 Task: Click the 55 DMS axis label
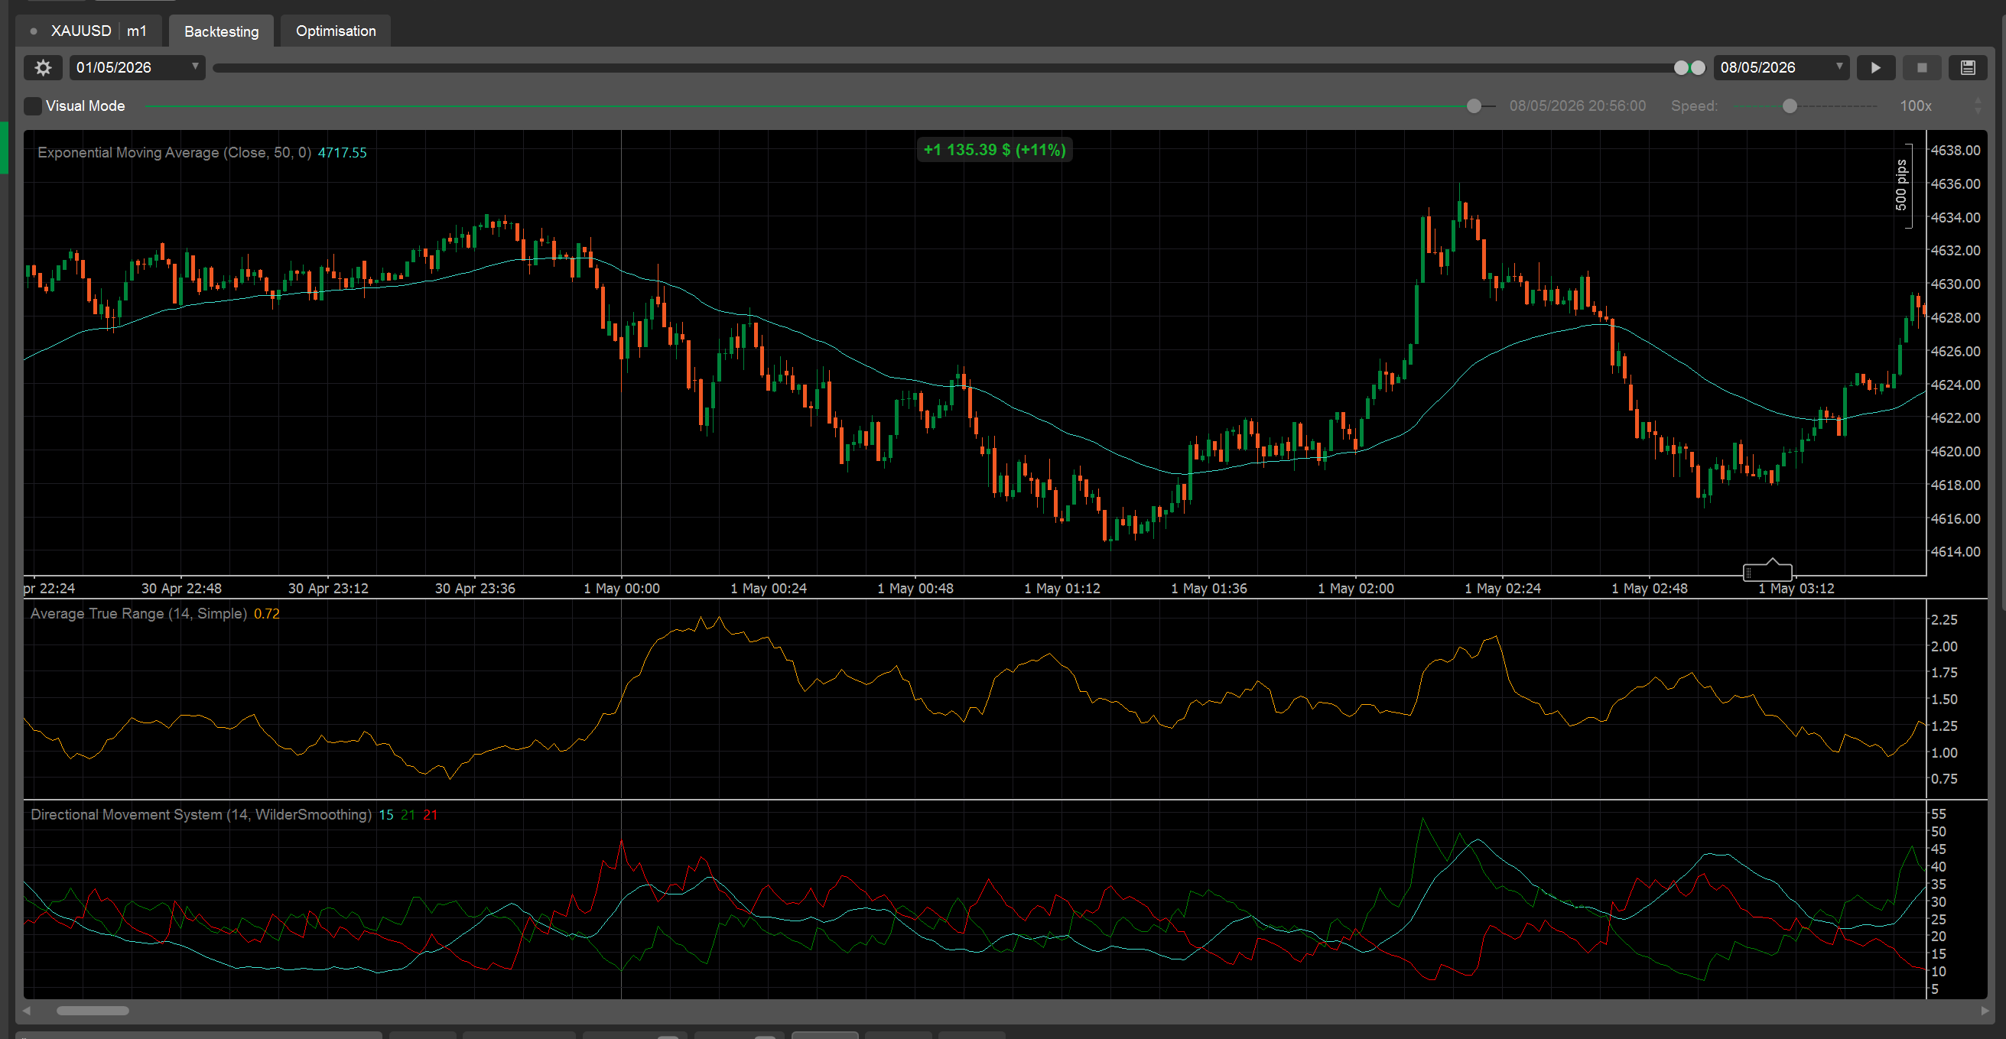click(x=1938, y=814)
